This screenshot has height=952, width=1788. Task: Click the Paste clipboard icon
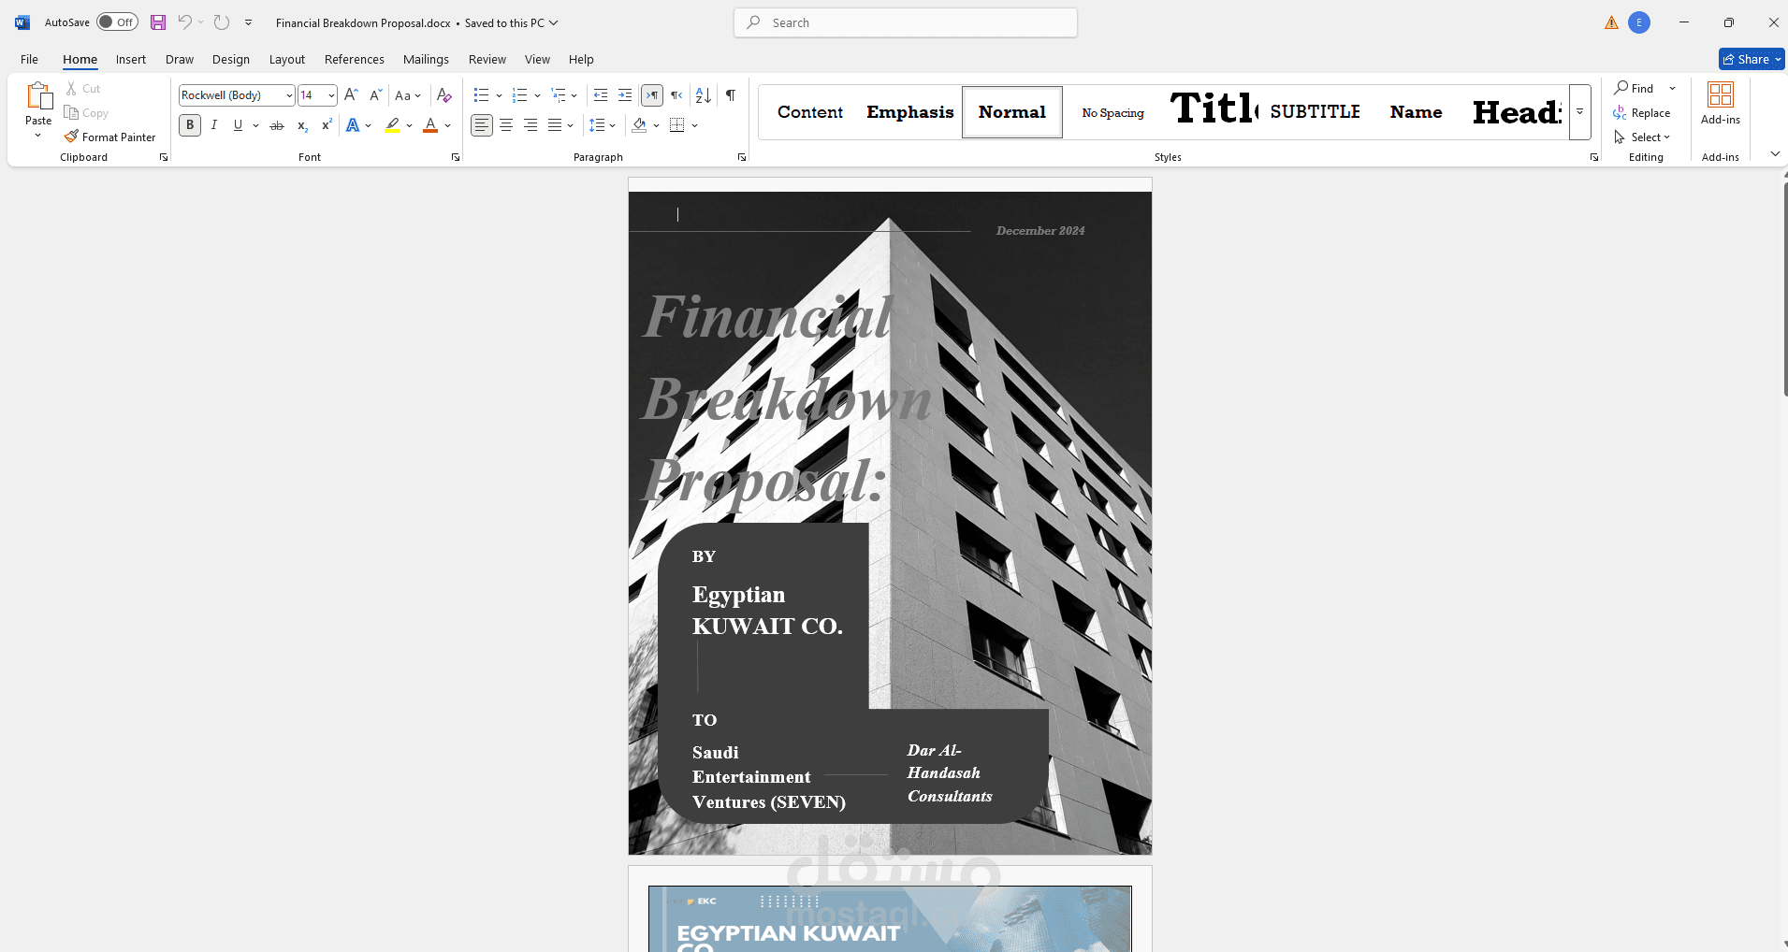click(38, 95)
